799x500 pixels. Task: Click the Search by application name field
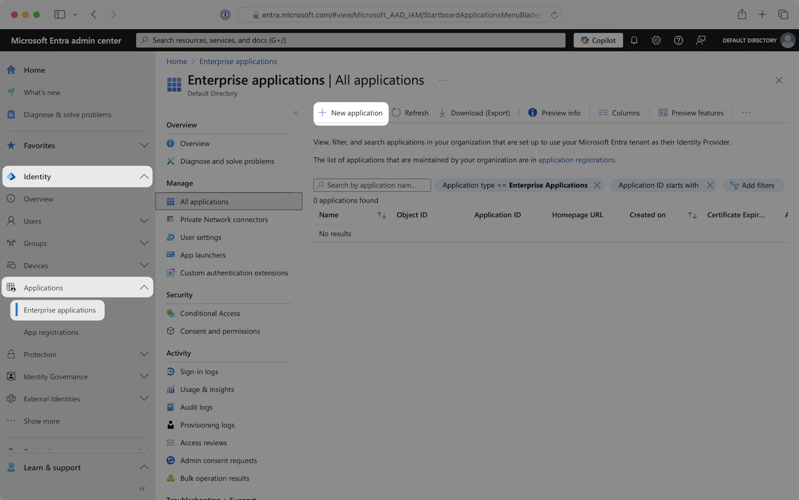coord(372,186)
